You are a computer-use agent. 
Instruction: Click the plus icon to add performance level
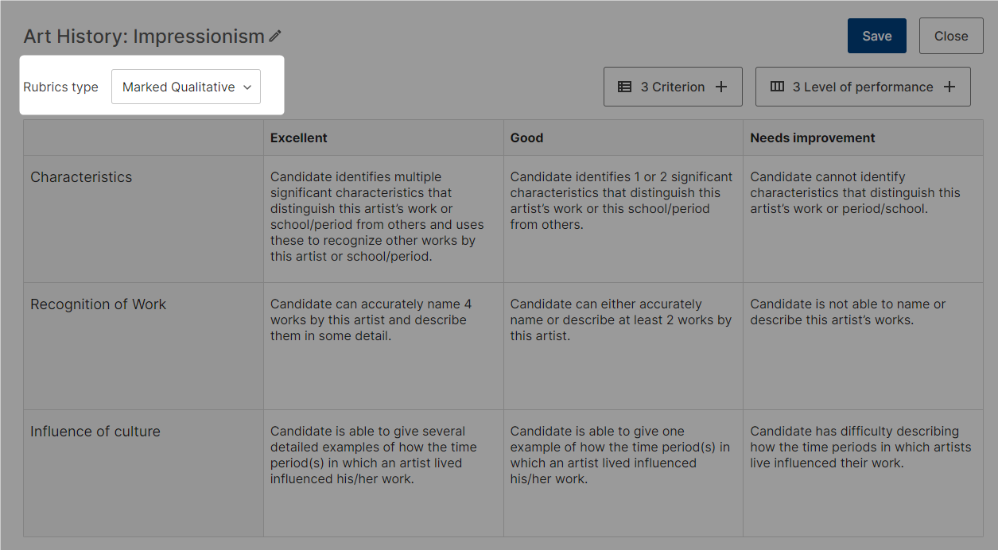point(949,87)
